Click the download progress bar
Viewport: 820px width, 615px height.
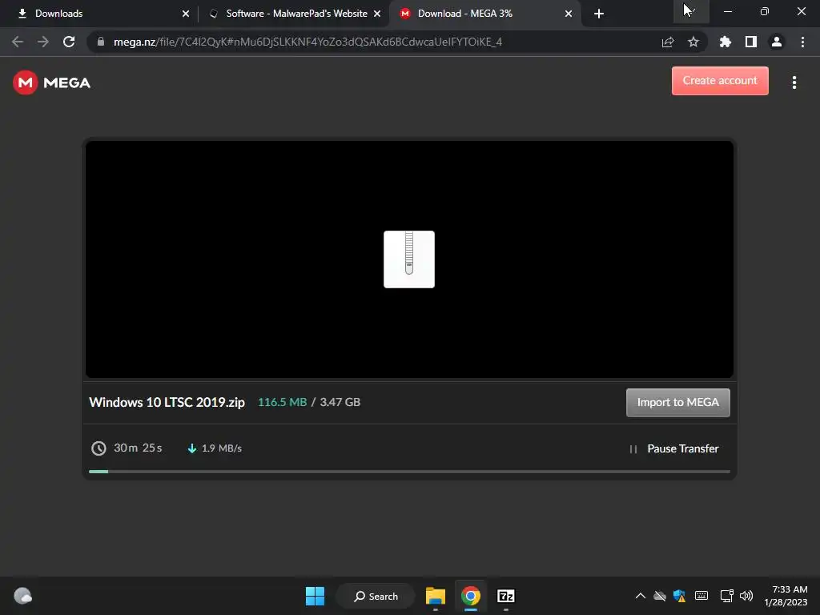click(409, 471)
